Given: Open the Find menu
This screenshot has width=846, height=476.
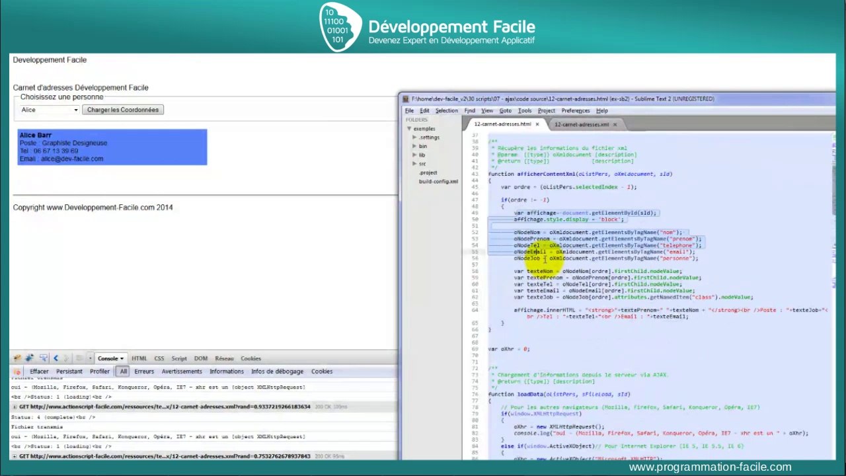Looking at the screenshot, I should tap(469, 111).
